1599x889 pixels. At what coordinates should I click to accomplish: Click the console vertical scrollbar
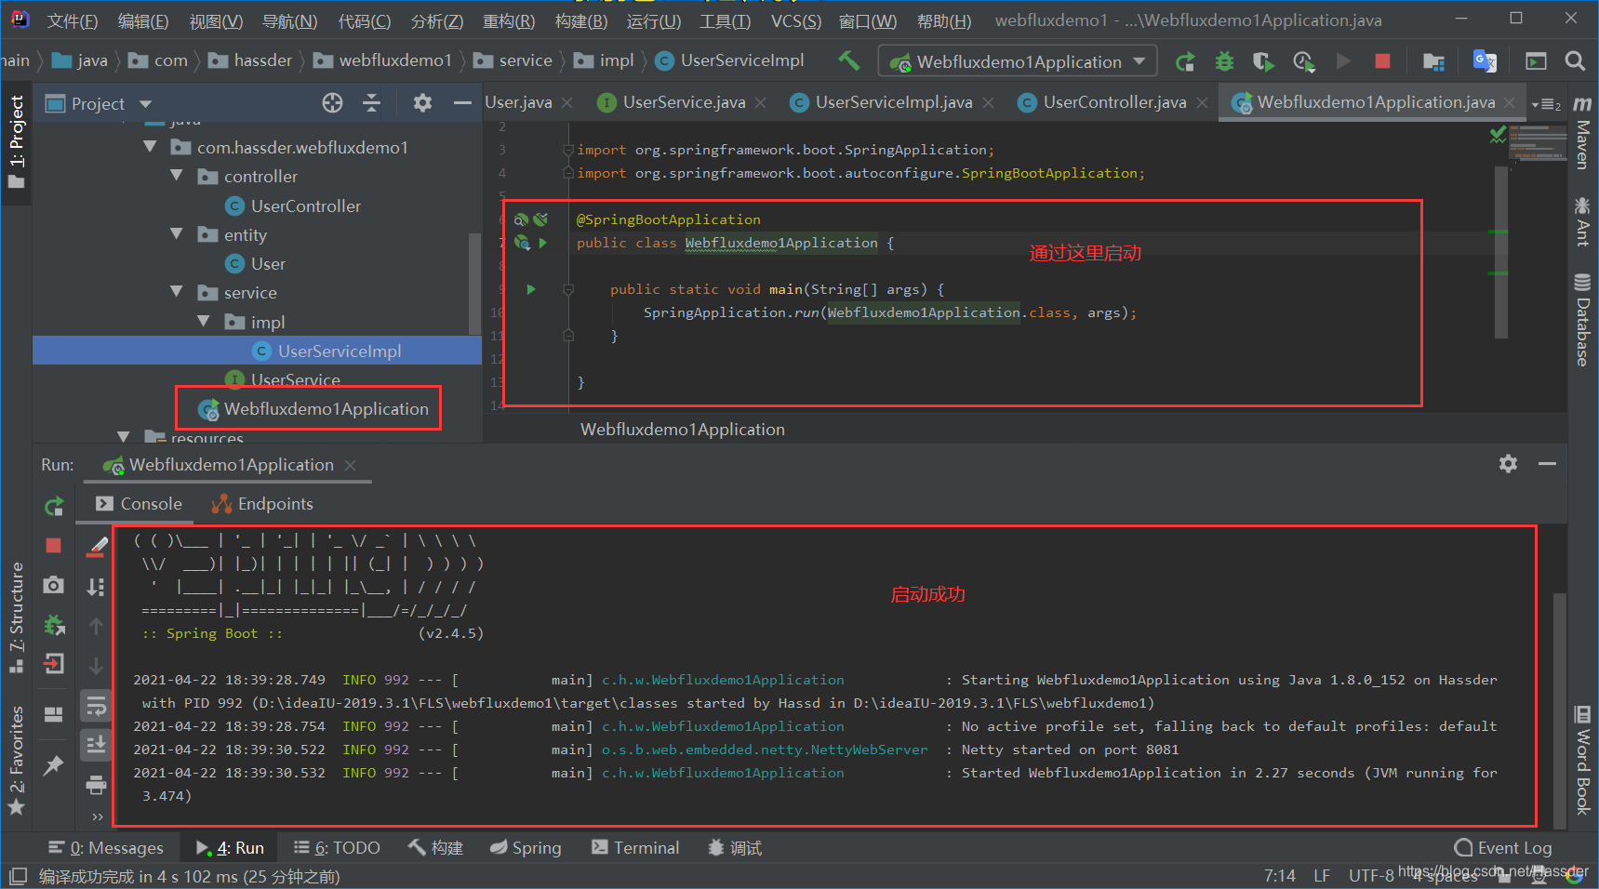pyautogui.click(x=1559, y=711)
